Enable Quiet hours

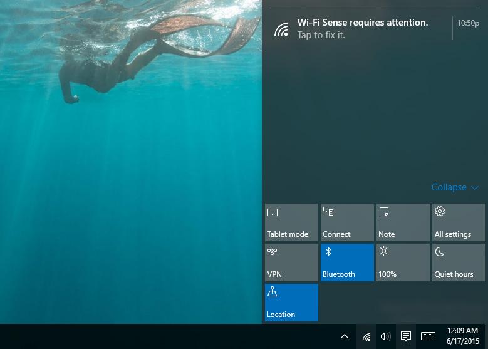click(x=459, y=263)
